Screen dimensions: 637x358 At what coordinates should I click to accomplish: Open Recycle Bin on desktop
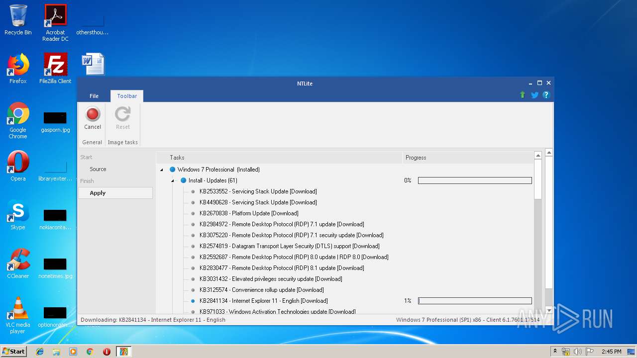(18, 20)
